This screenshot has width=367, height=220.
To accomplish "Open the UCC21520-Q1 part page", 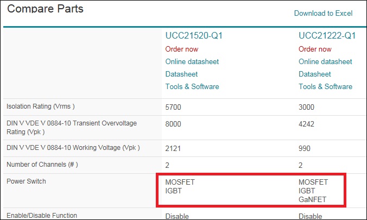I will (194, 36).
